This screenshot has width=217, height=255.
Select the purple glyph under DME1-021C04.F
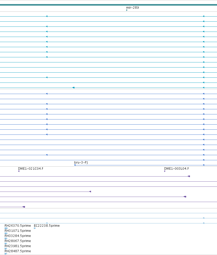coord(19,171)
